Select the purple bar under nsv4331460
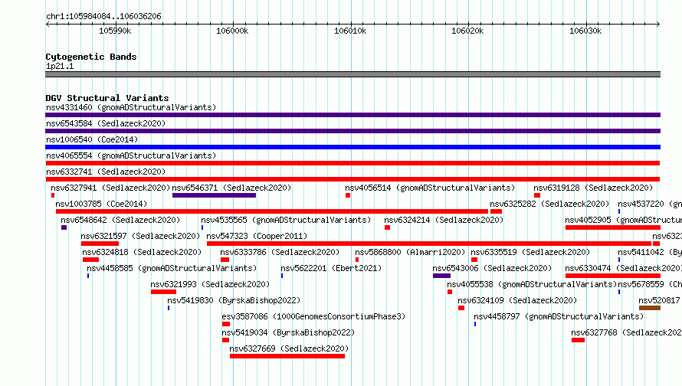Image resolution: width=682 pixels, height=386 pixels. tap(352, 115)
